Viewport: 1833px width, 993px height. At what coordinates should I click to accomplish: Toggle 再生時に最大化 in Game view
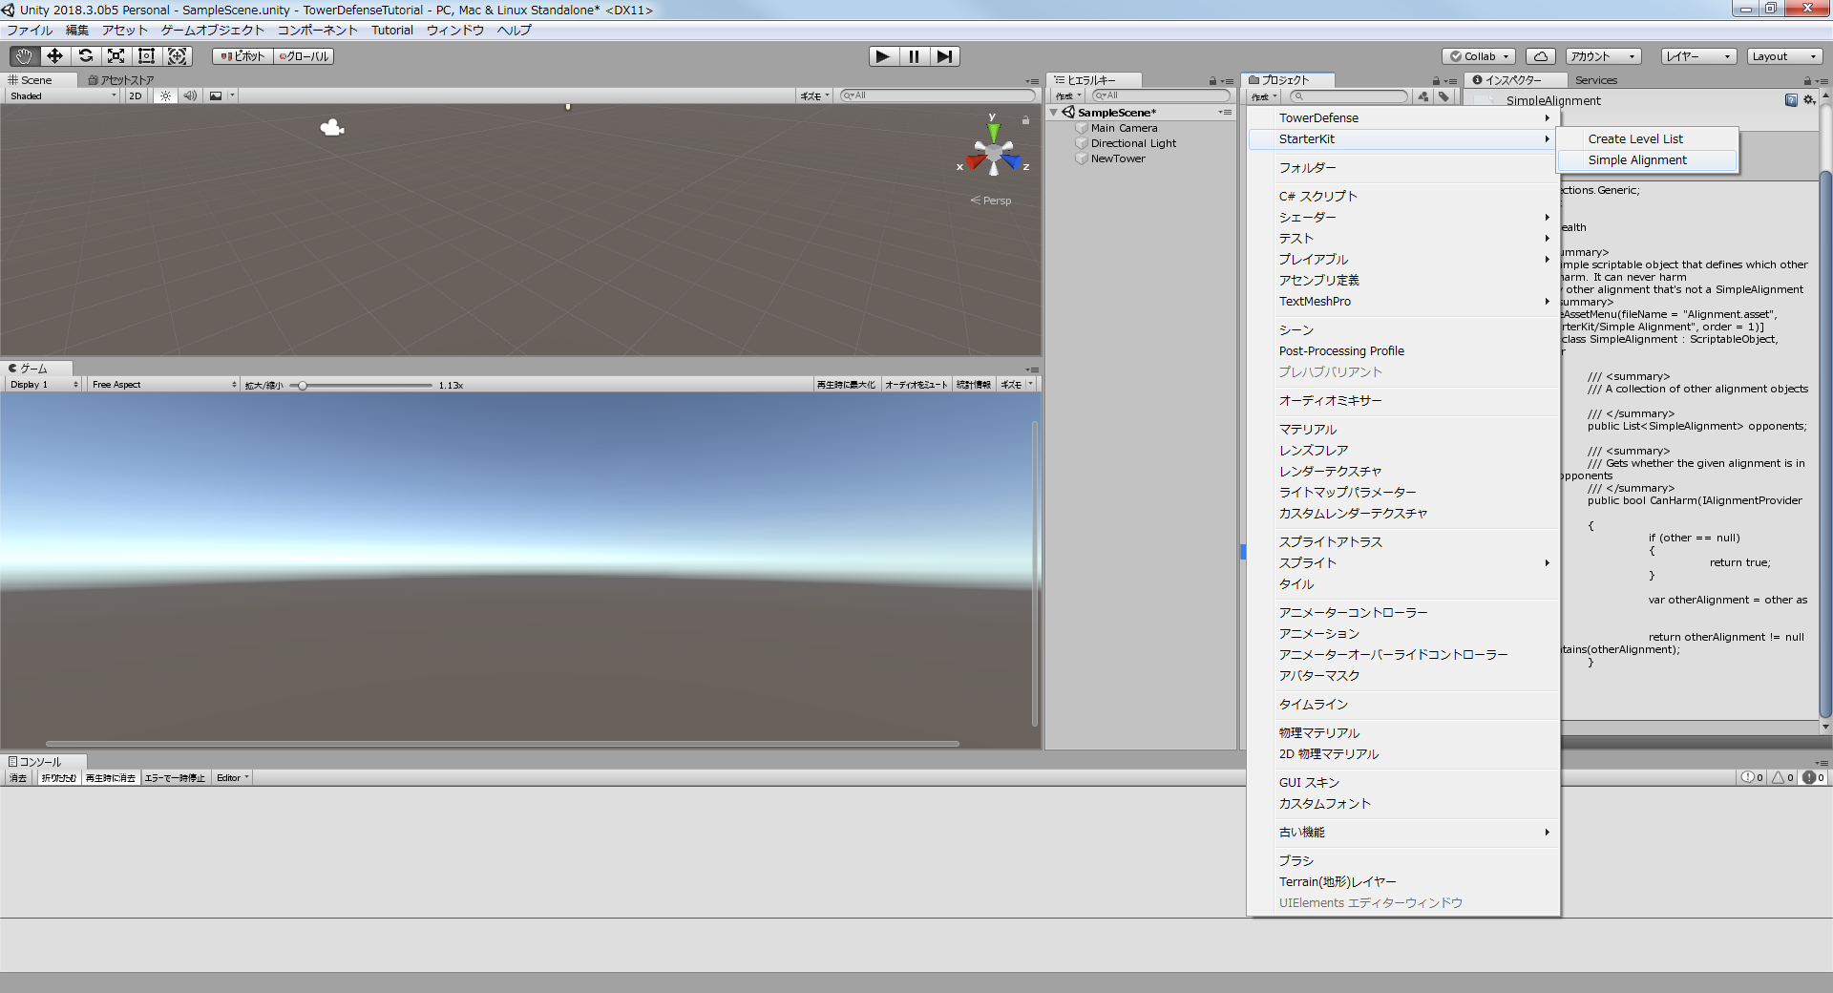846,385
